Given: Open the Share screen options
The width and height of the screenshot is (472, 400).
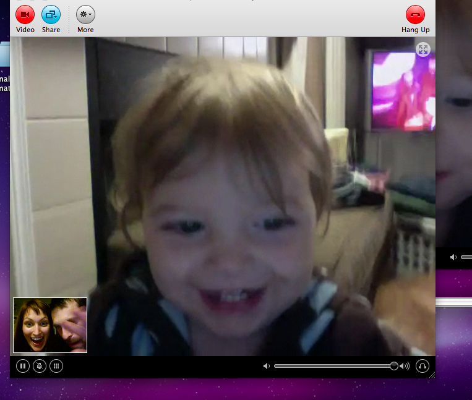Looking at the screenshot, I should (51, 14).
